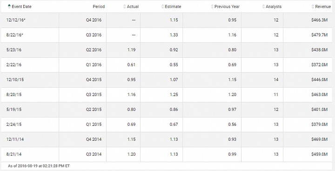Viewport: 335px width, 171px height.
Task: Select the 12/10/15 event row
Action: point(167,80)
